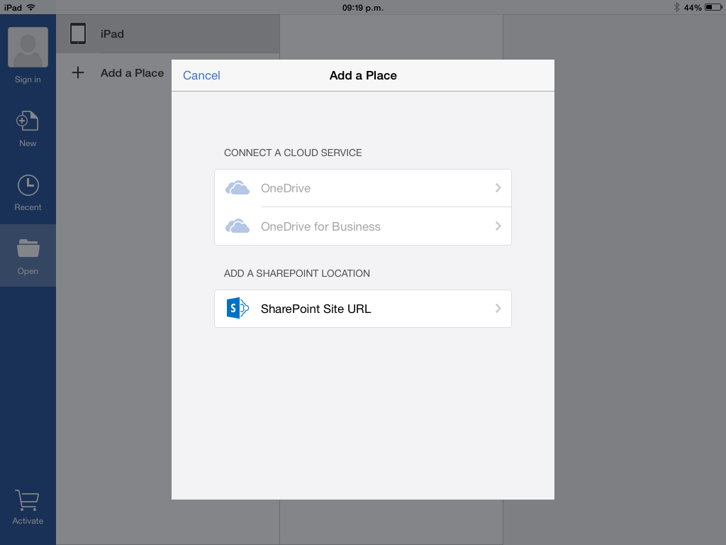Click the SharePoint logo icon

click(238, 308)
